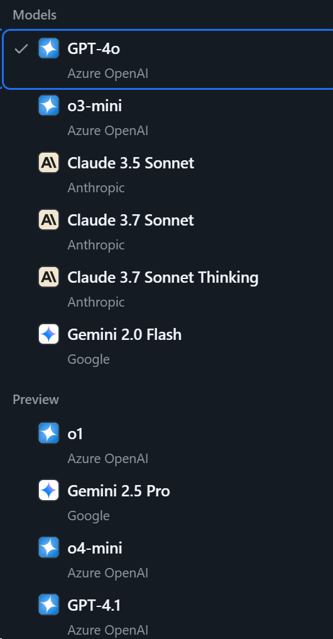Select Gemini 2.5 Pro preview model
Viewport: 333px width, 639px height.
(168, 501)
